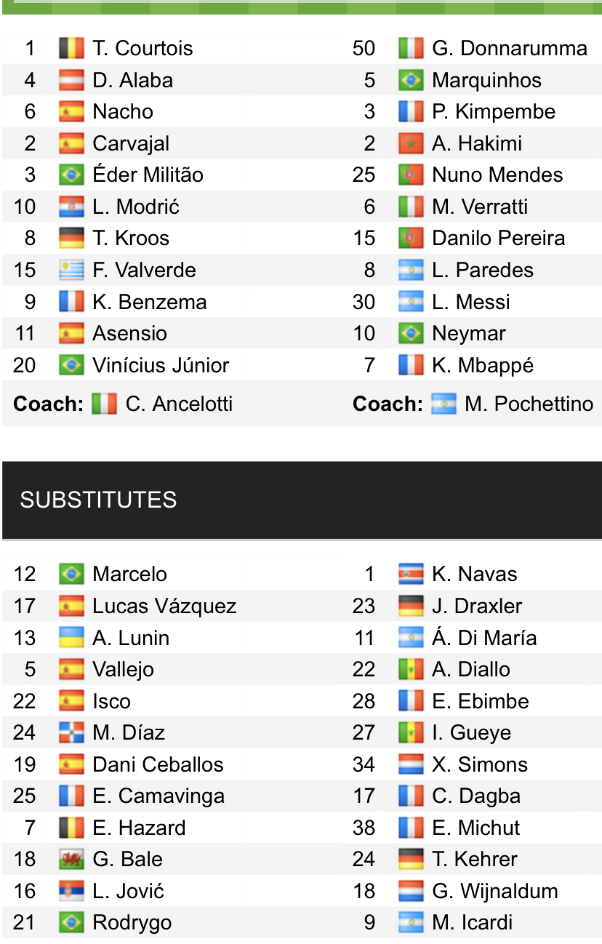Select Vinícius Júnior in the lineup
This screenshot has width=602, height=944.
161,366
